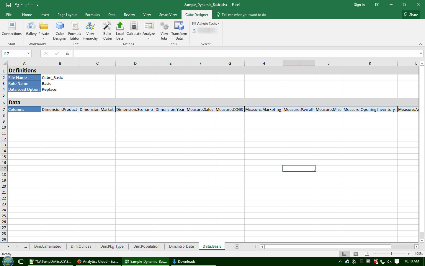Click View Hierarchy in the ribbon

90,31
